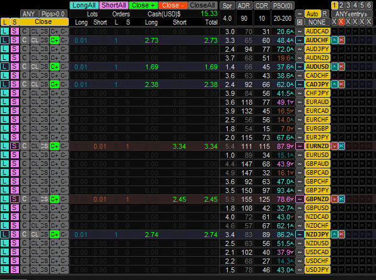Sort by the Spr column header
The image size is (376, 280).
pos(227,6)
